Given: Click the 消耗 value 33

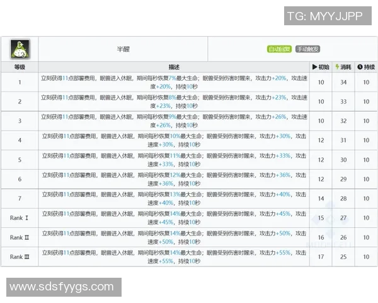Looking at the screenshot, I should click(x=343, y=102).
